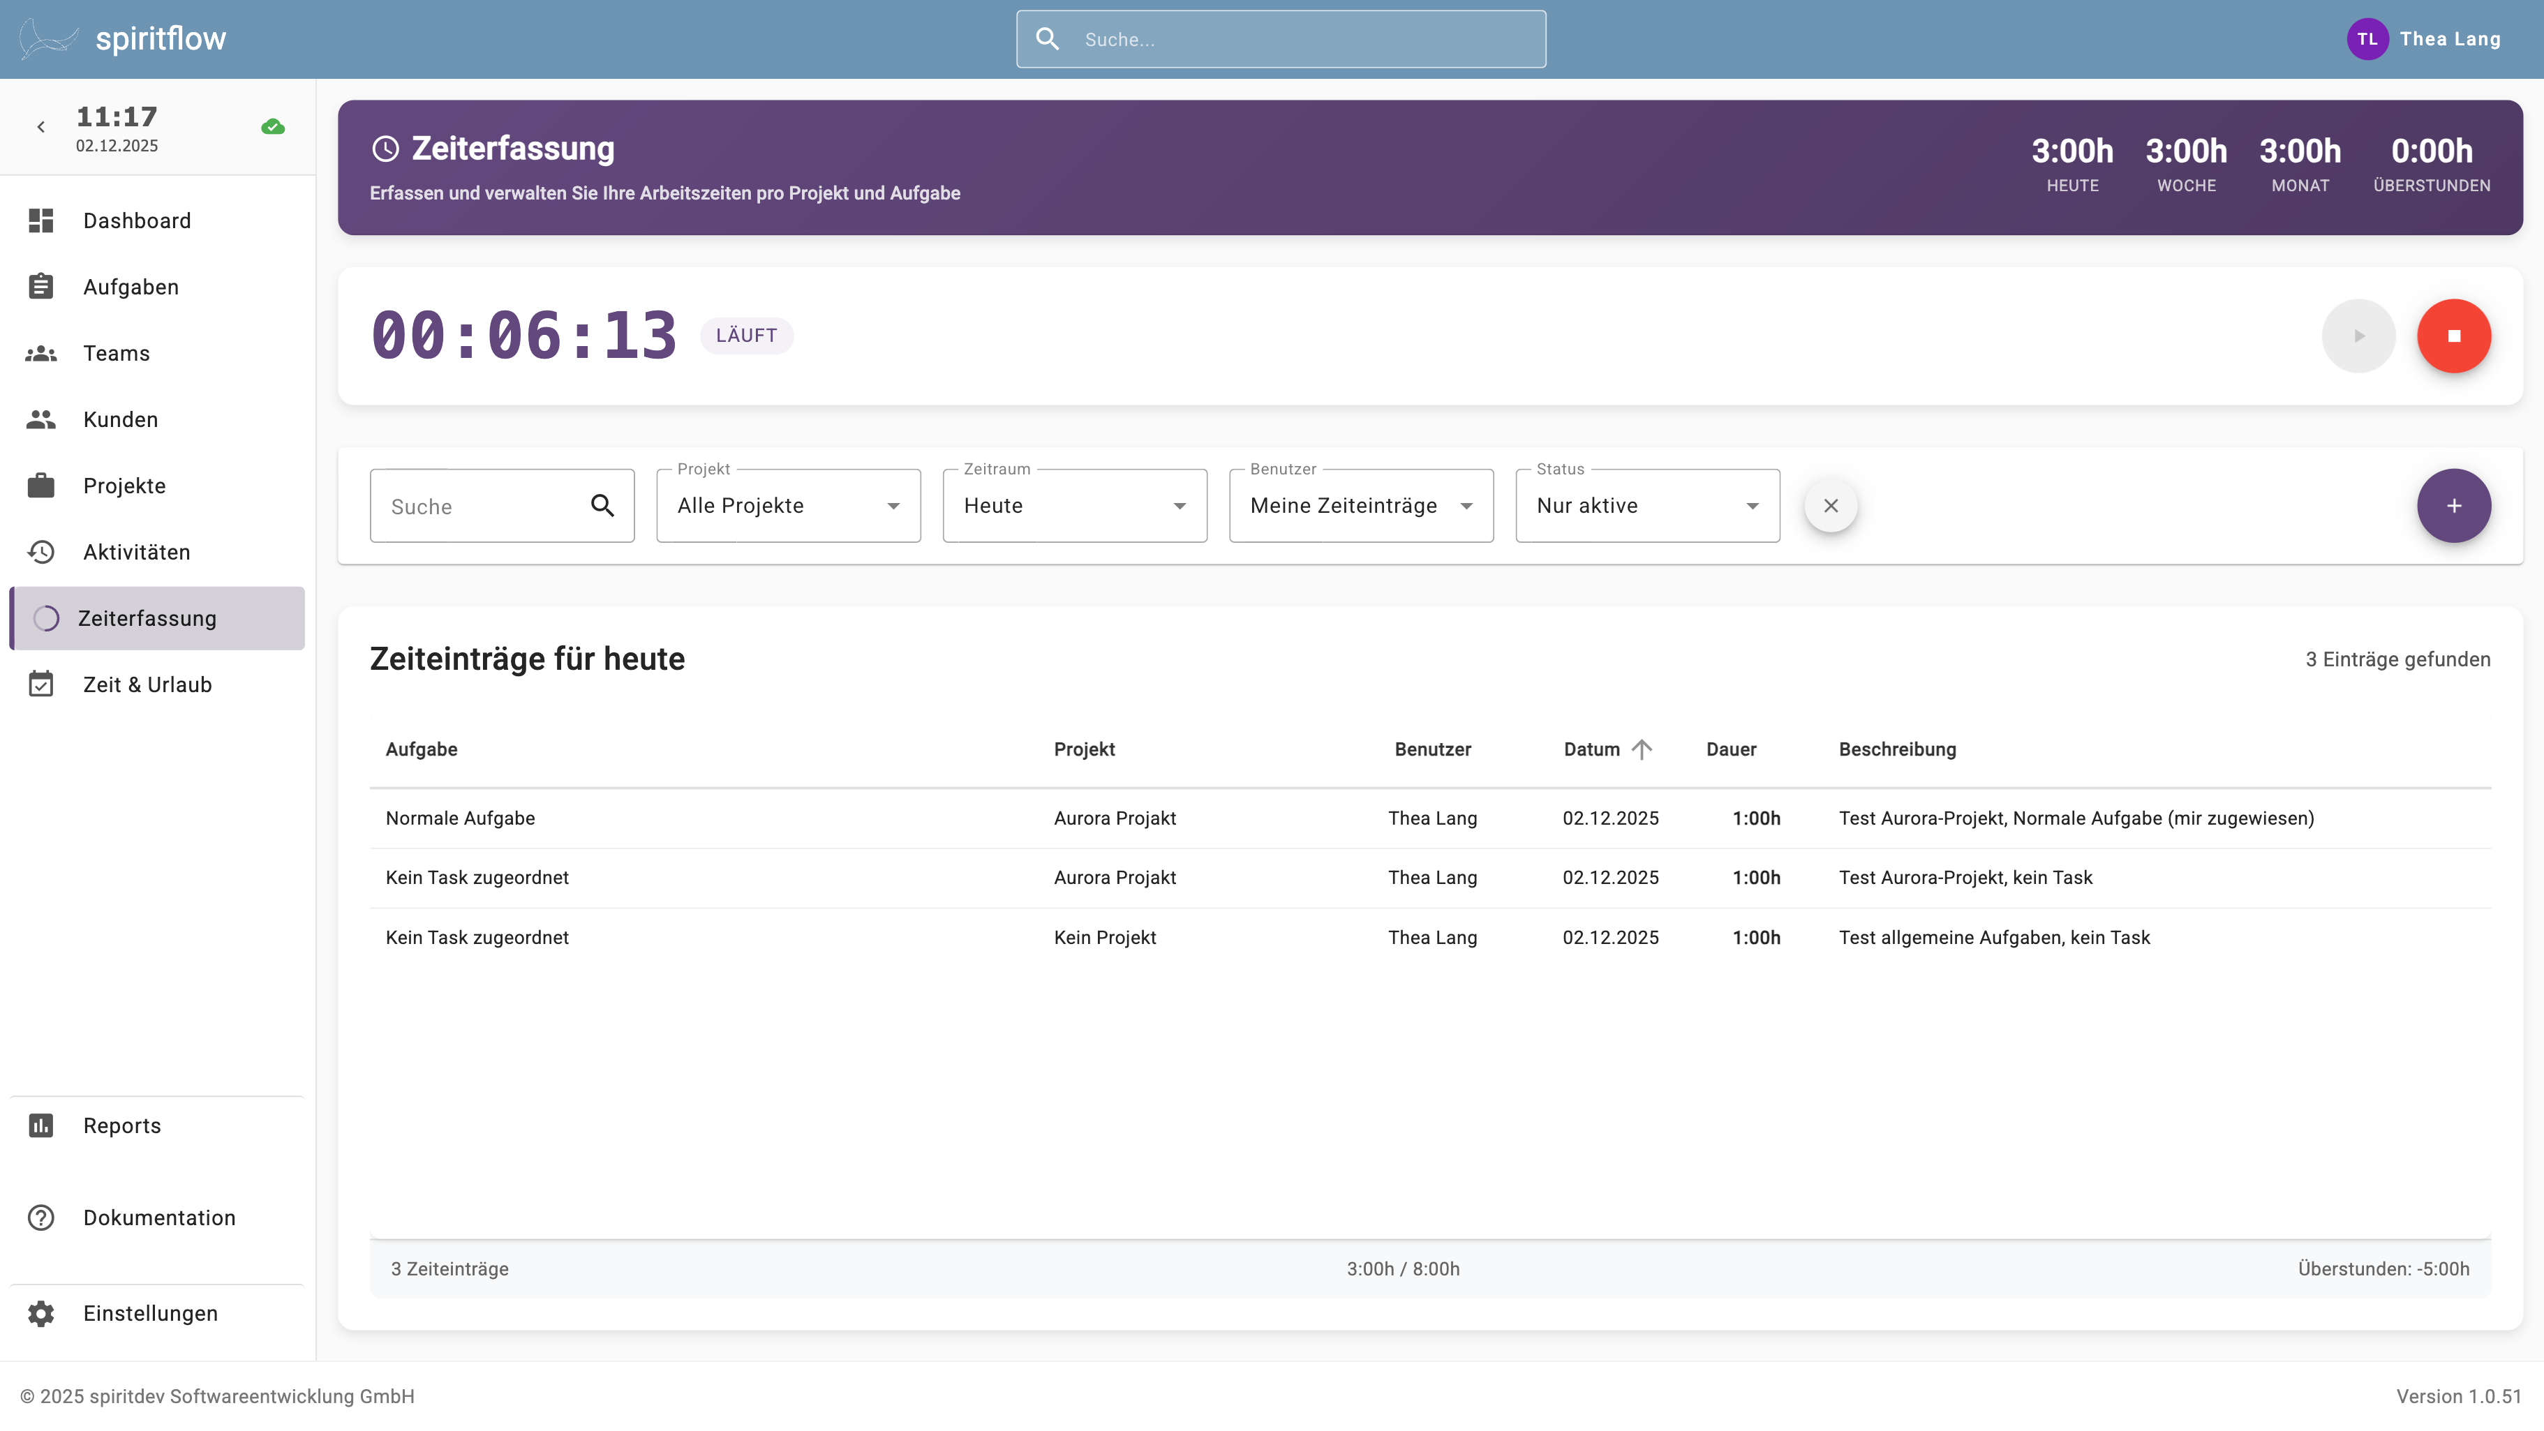Click the clock icon beside Zeiterfassung heading
Viewport: 2544px width, 1431px height.
pyautogui.click(x=385, y=148)
